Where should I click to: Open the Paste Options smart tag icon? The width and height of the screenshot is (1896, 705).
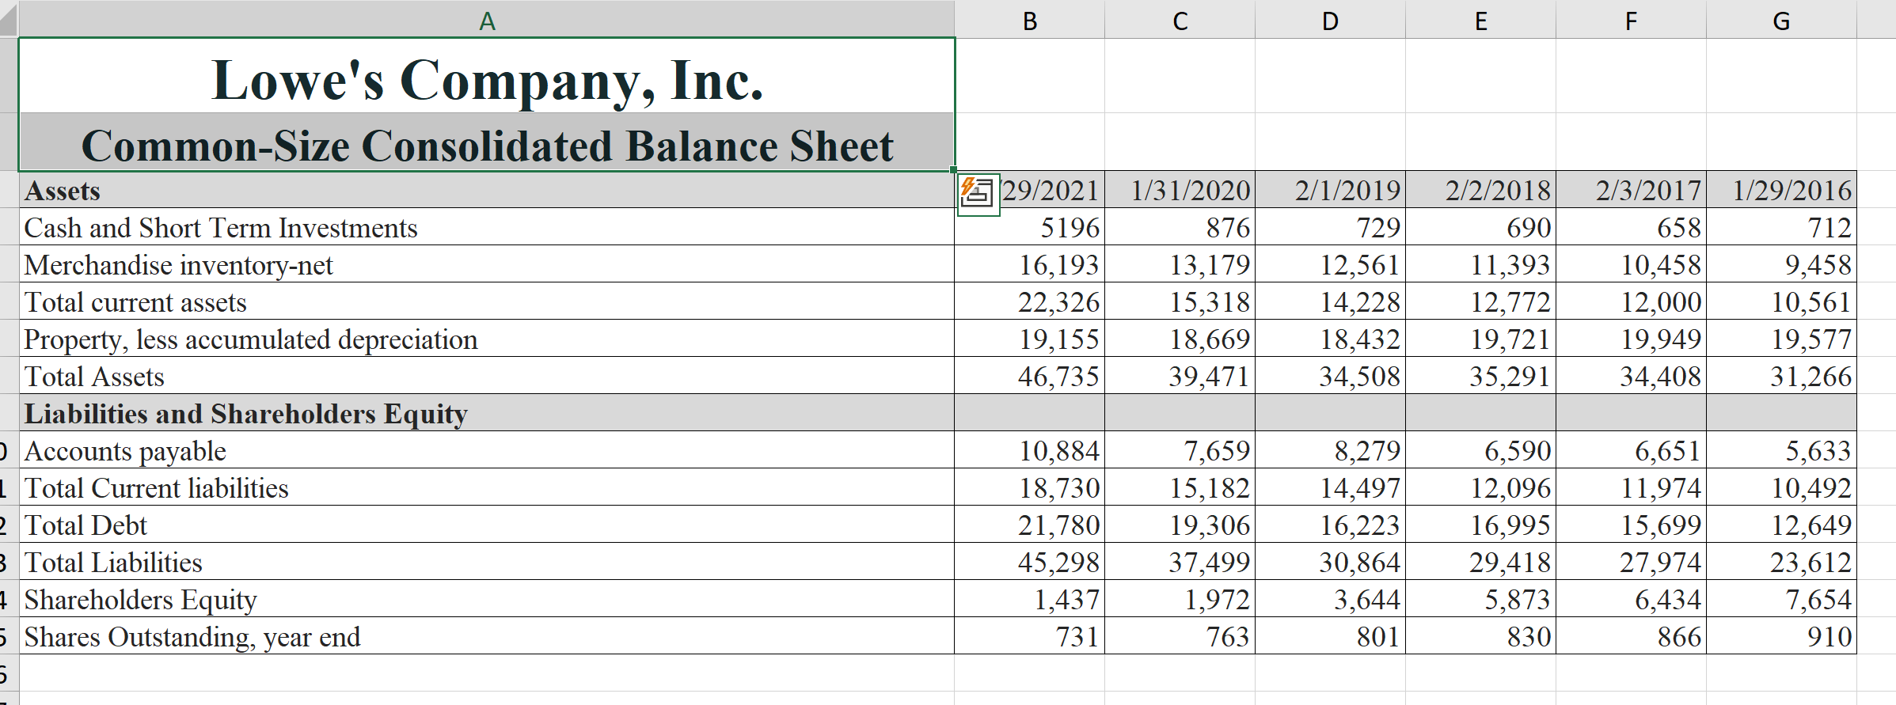click(x=978, y=193)
